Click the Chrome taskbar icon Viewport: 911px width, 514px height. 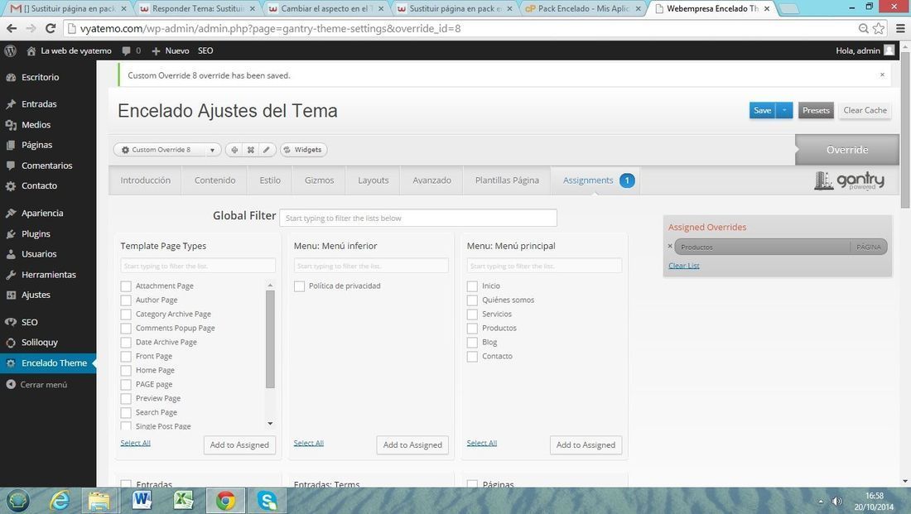225,500
